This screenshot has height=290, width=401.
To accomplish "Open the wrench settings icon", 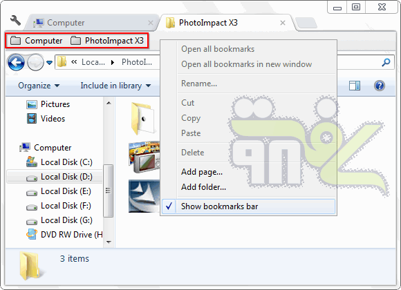I will 15,21.
